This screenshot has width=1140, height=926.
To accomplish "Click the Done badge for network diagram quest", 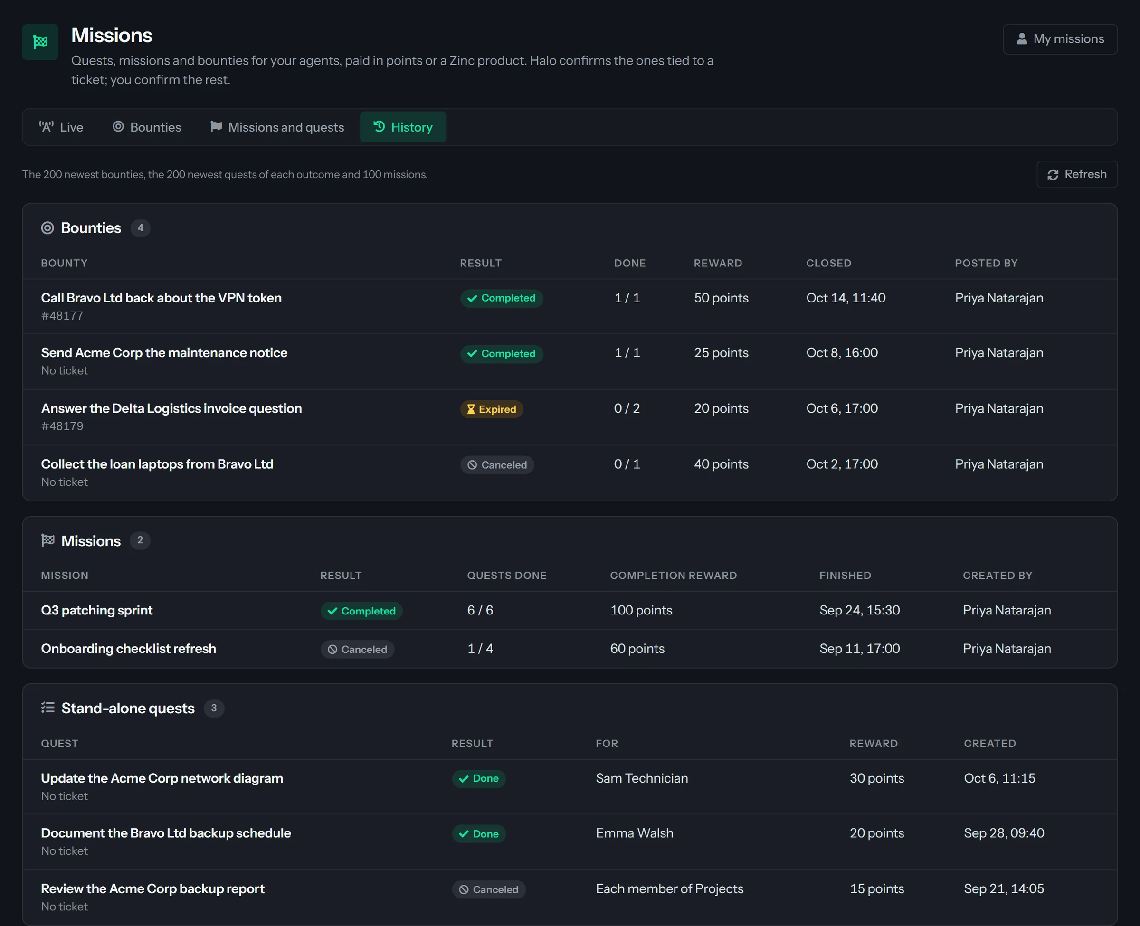I will pyautogui.click(x=479, y=779).
